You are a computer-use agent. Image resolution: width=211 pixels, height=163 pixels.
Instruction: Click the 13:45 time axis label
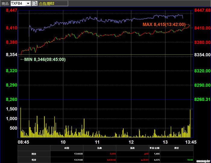pos(191,142)
